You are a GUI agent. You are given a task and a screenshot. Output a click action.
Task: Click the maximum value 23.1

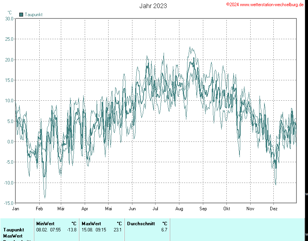click(x=118, y=229)
